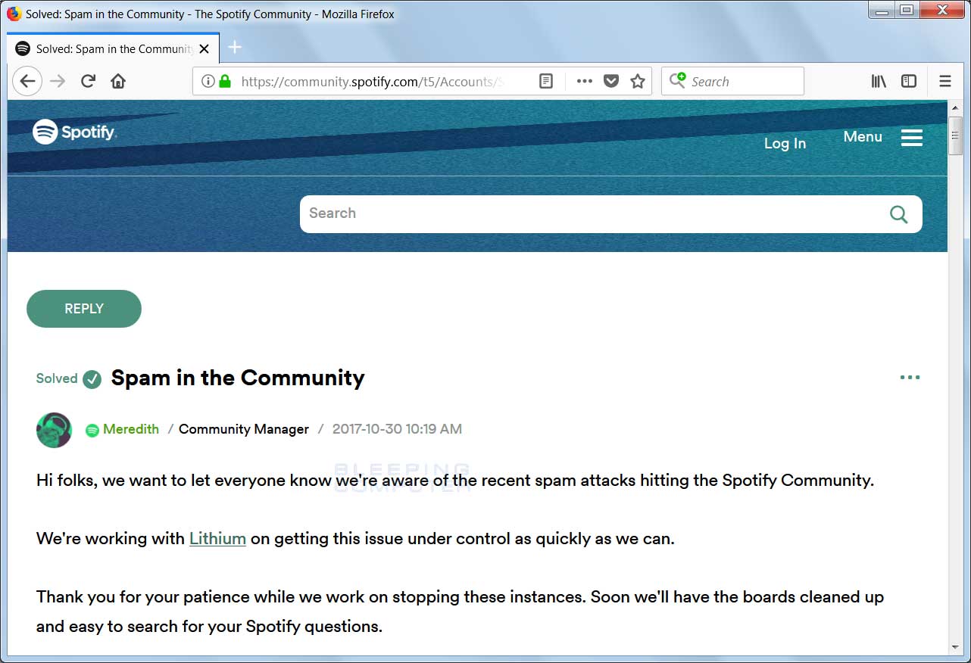
Task: Click the Spotify logo
Action: [x=74, y=132]
